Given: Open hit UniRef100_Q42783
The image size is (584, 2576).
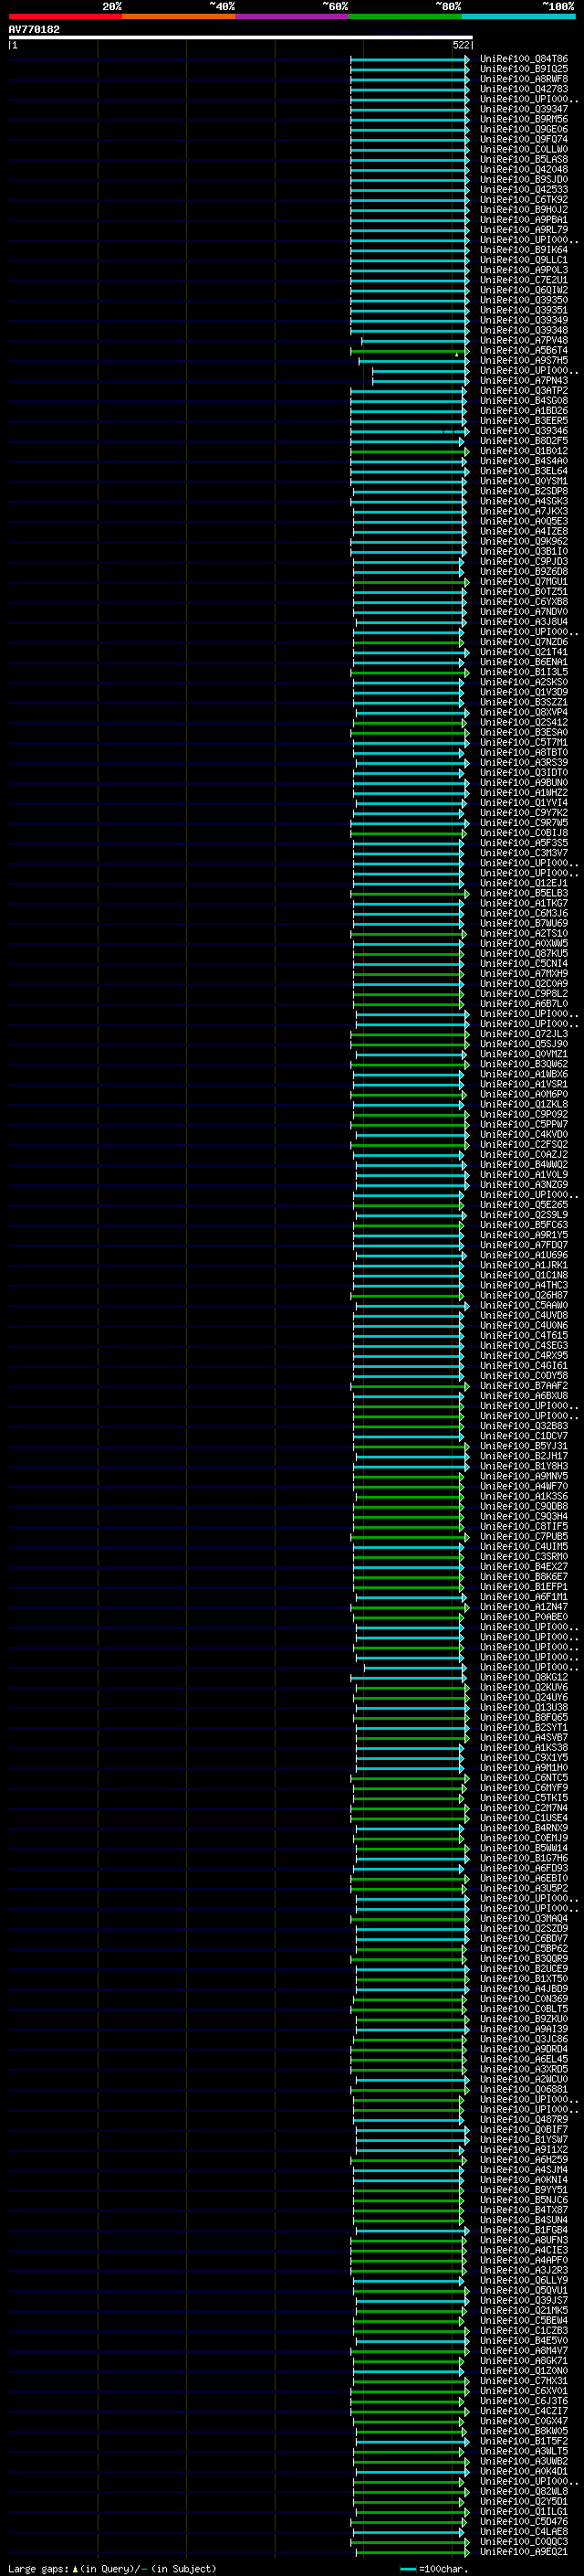Looking at the screenshot, I should (x=524, y=89).
